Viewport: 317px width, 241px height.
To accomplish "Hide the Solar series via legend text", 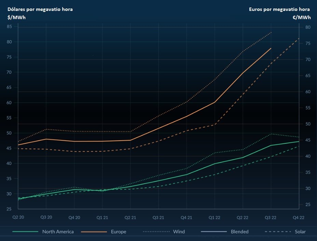I will [300, 232].
